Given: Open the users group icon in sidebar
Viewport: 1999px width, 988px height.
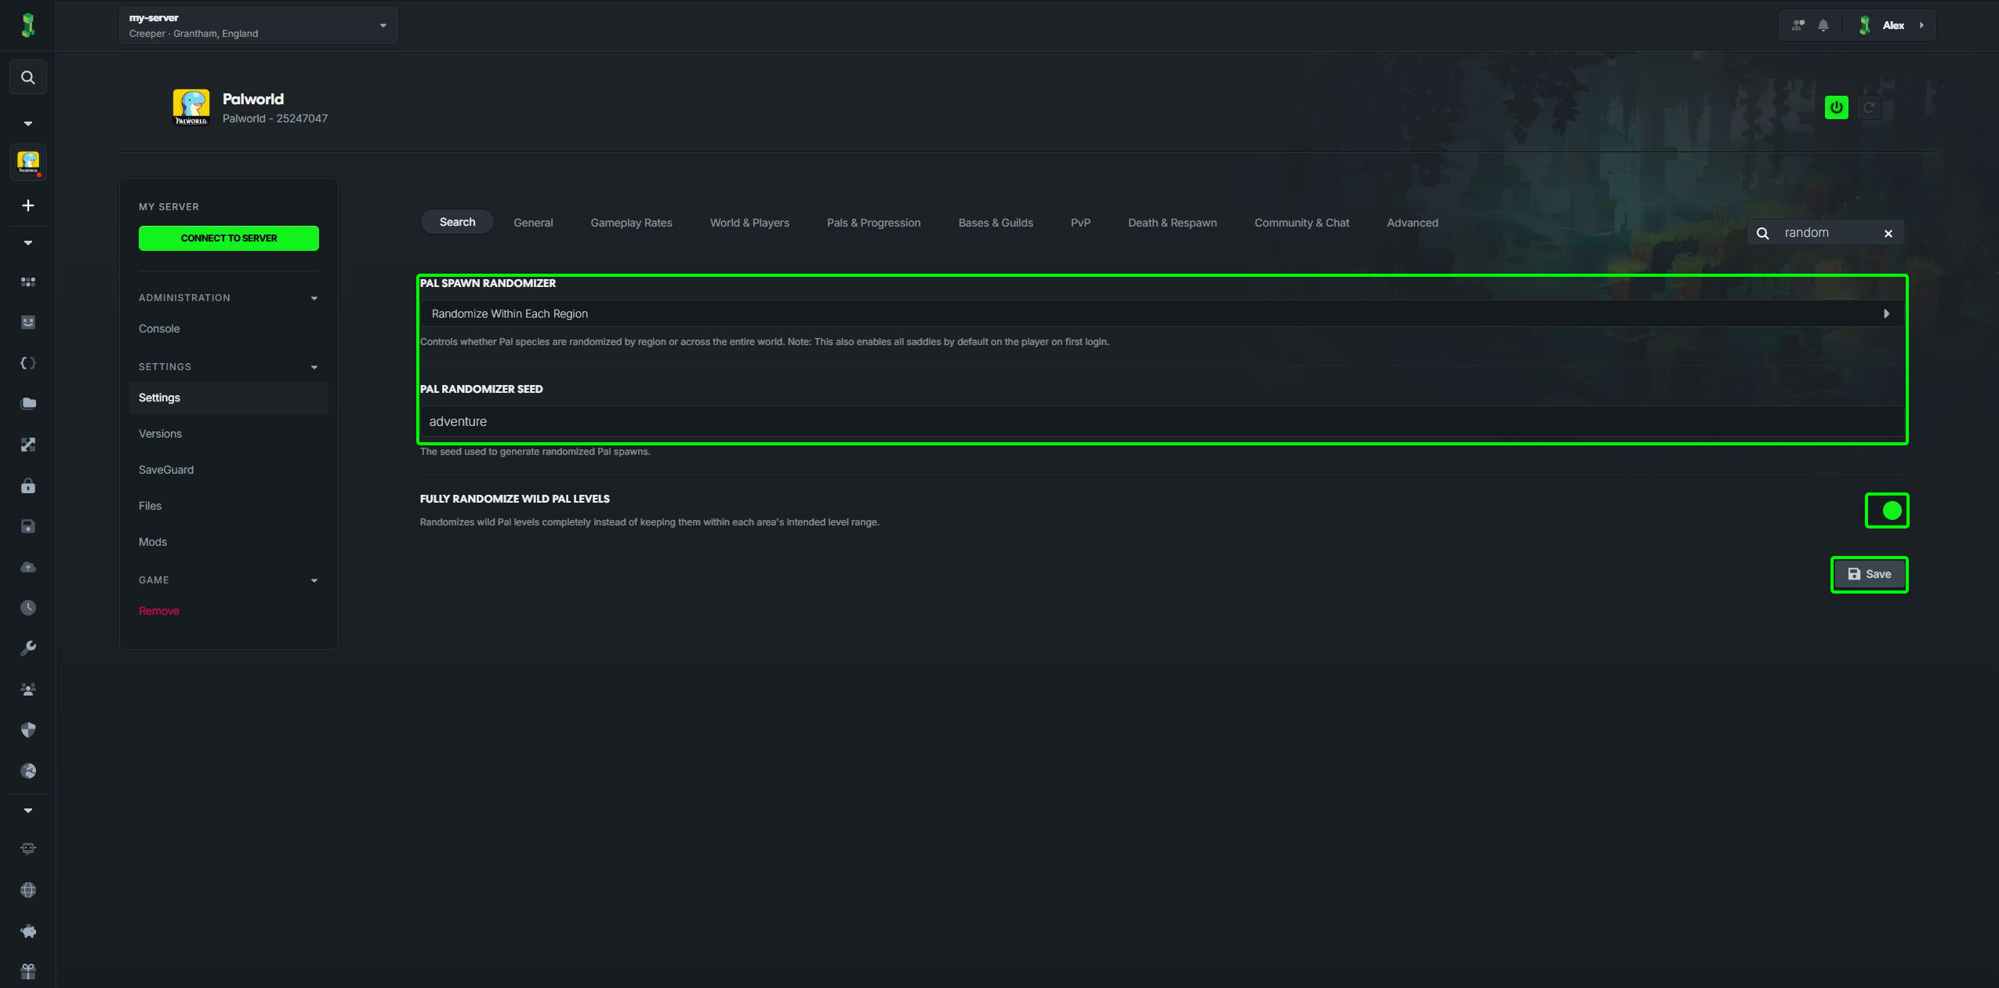Looking at the screenshot, I should (28, 689).
